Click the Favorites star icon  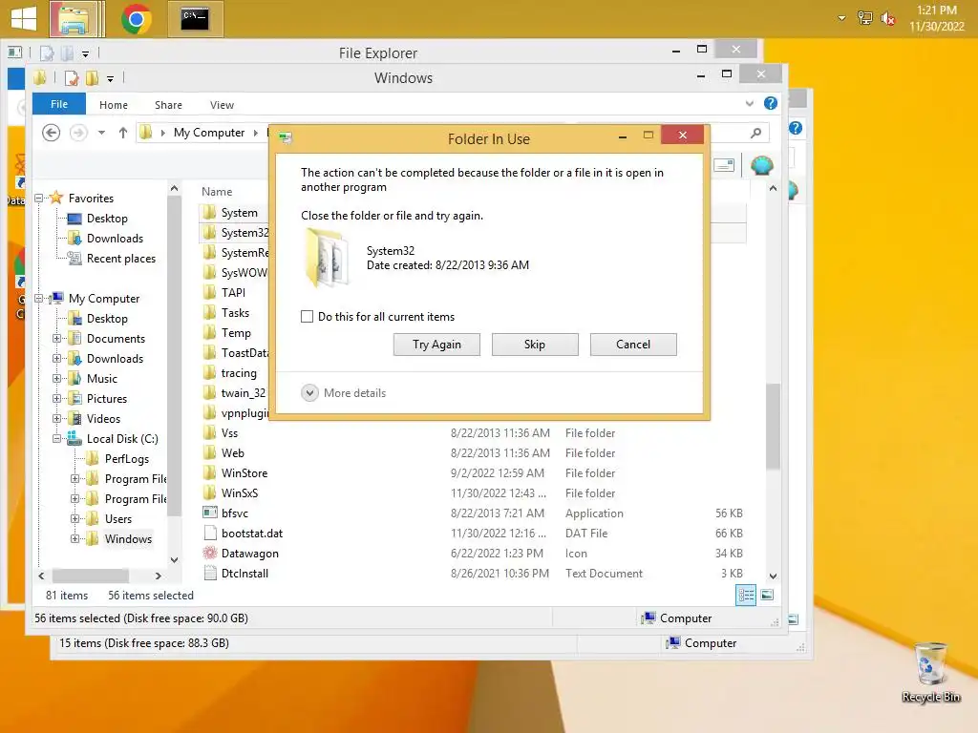(56, 198)
